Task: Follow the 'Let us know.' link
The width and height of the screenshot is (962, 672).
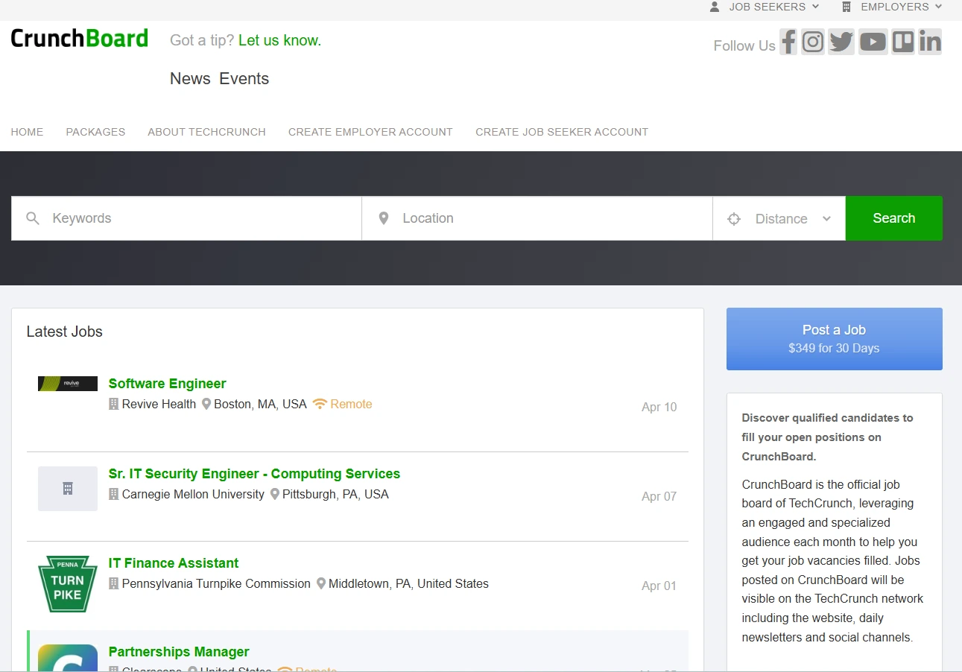Action: tap(280, 40)
